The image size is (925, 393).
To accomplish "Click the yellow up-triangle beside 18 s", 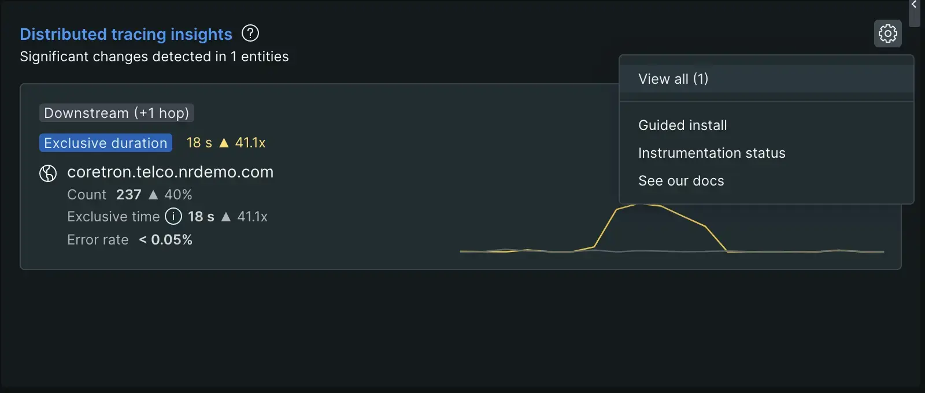I will [x=224, y=143].
